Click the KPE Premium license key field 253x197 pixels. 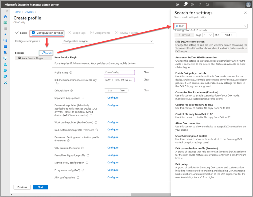[119, 80]
